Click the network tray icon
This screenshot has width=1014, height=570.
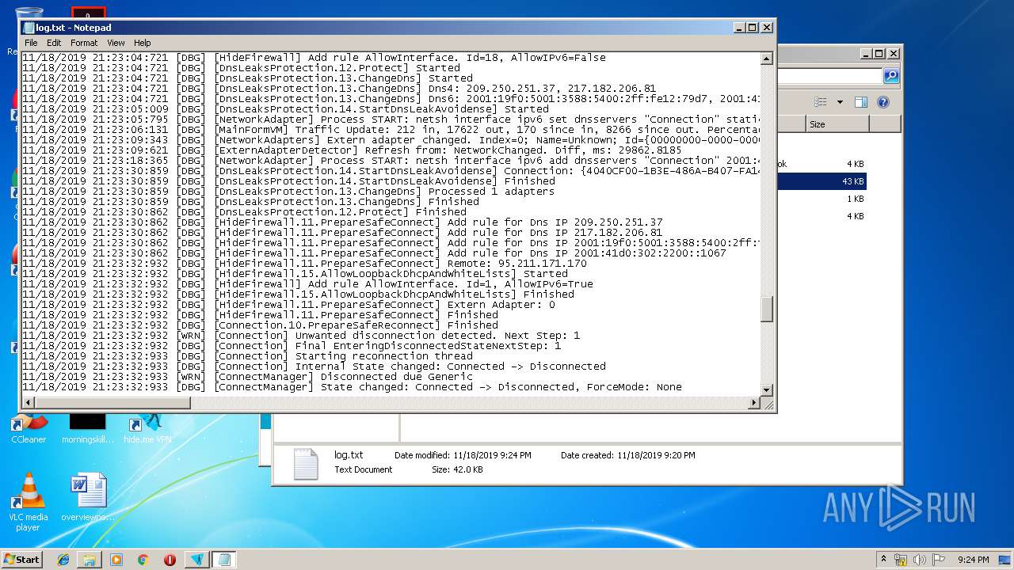(x=901, y=560)
